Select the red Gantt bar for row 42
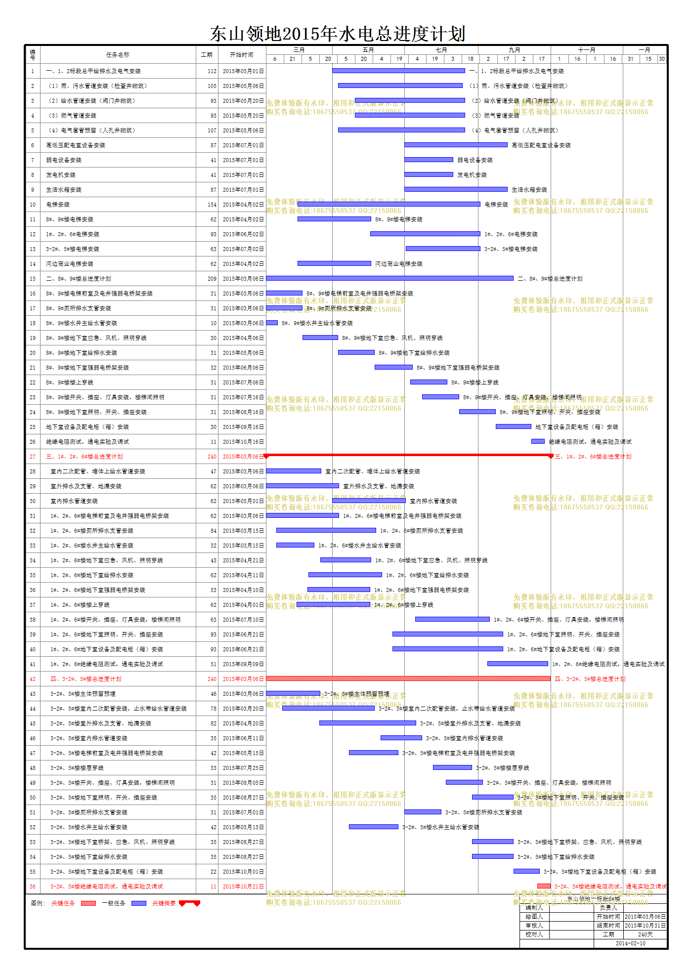 [408, 678]
